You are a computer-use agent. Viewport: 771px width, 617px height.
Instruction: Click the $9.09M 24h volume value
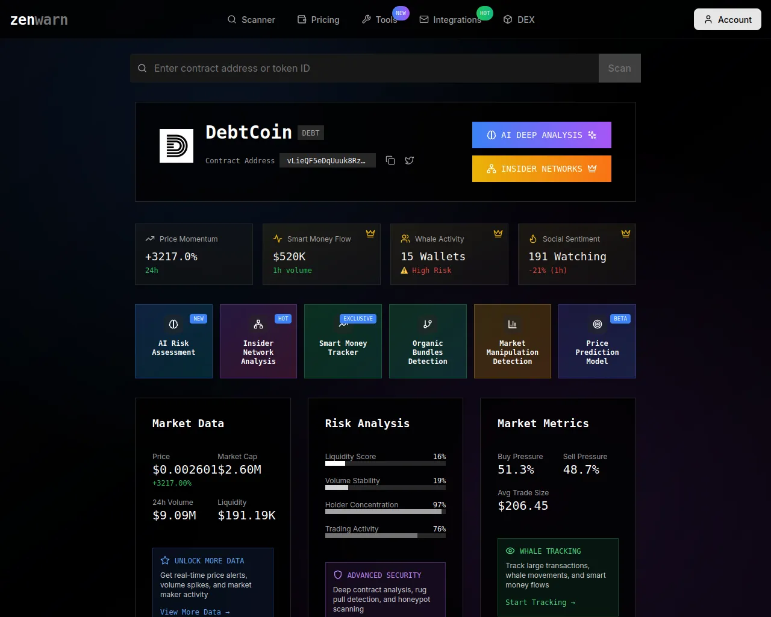pyautogui.click(x=174, y=515)
